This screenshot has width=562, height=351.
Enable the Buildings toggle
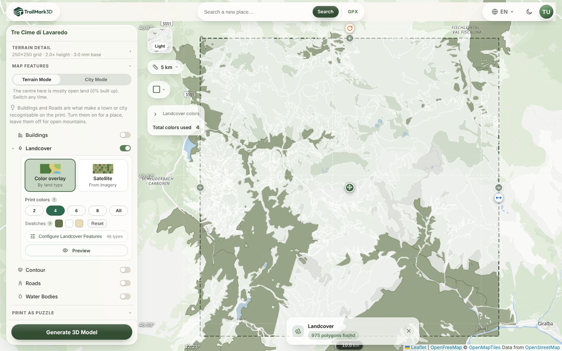pos(125,135)
